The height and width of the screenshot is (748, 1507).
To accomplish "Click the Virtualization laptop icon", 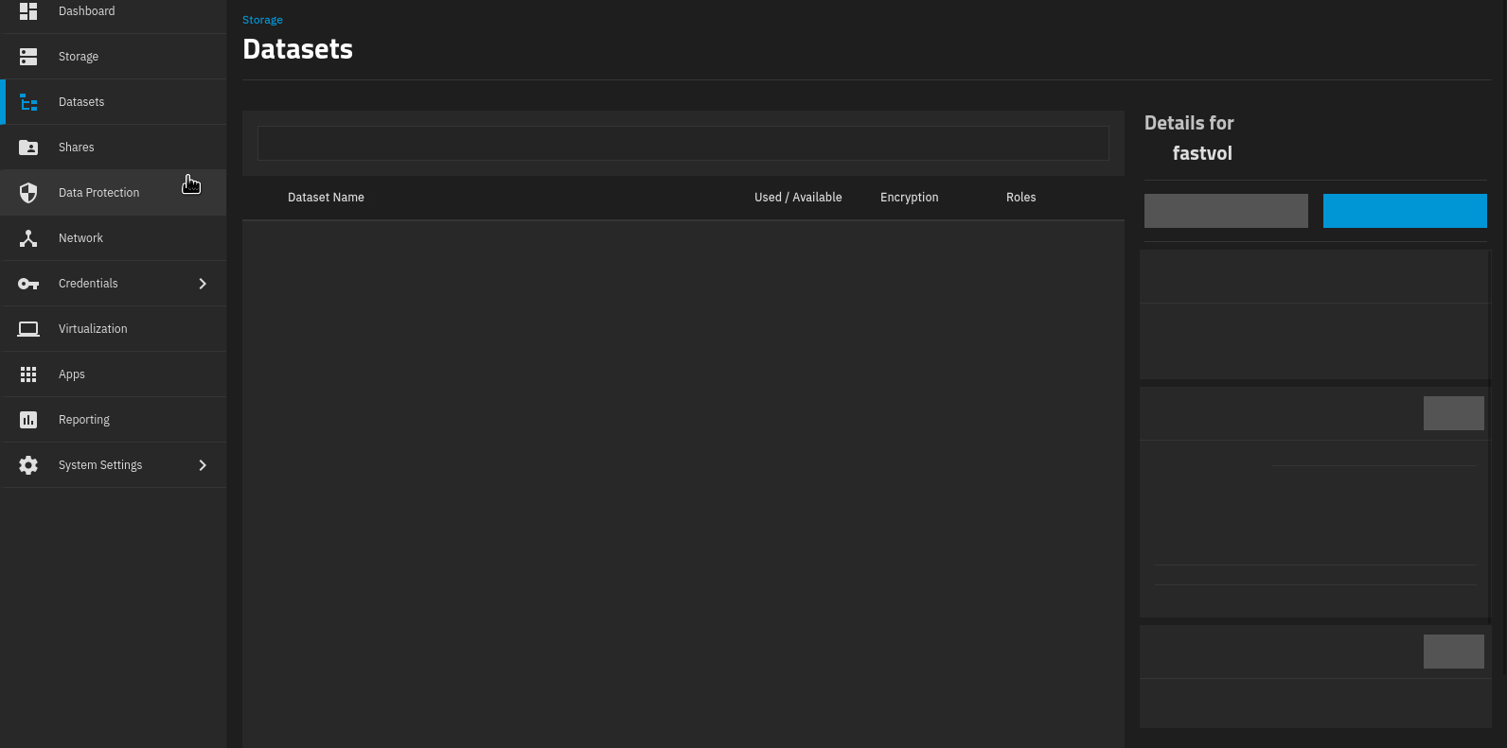I will pyautogui.click(x=28, y=329).
